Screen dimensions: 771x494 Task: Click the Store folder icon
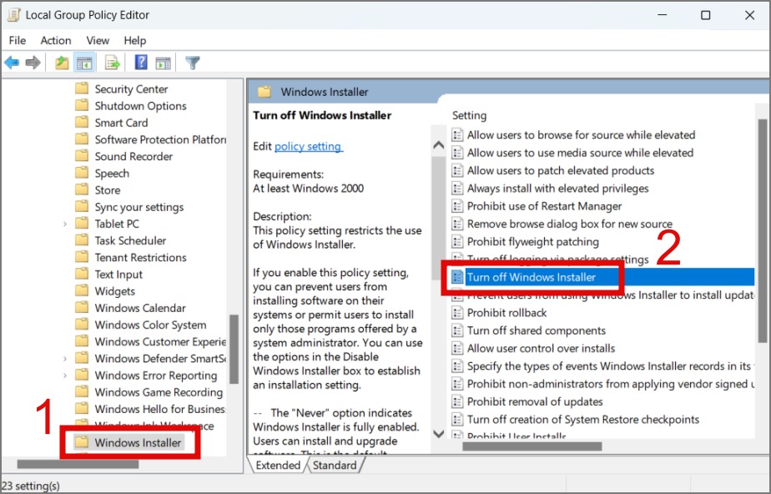(82, 189)
